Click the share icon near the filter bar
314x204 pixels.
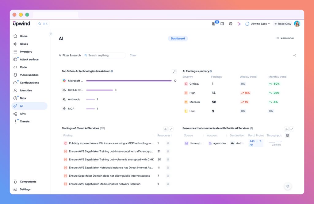294,55
